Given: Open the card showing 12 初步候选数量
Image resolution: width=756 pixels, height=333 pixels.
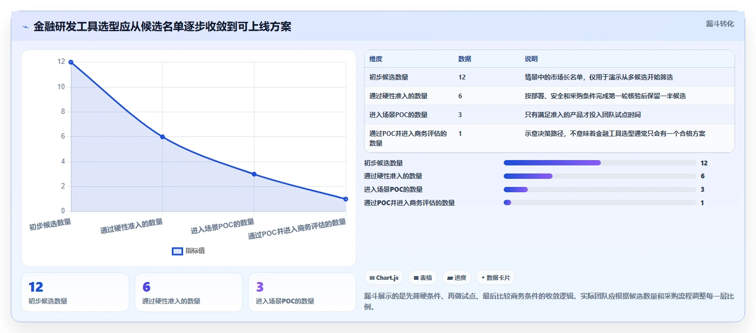Looking at the screenshot, I should pyautogui.click(x=75, y=292).
